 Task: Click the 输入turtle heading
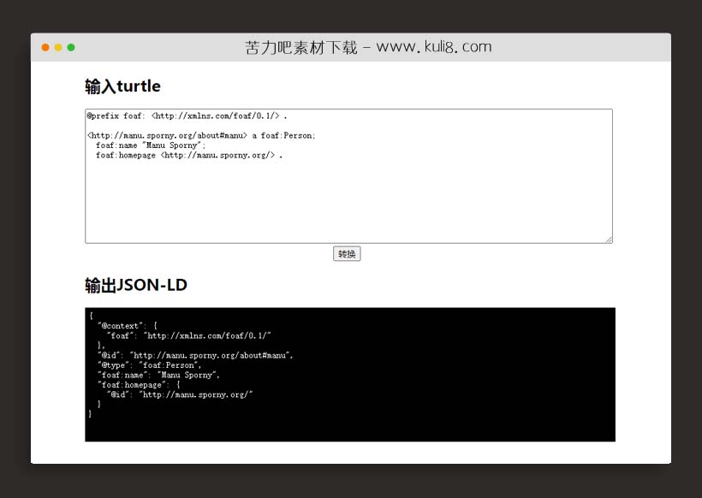pos(122,86)
